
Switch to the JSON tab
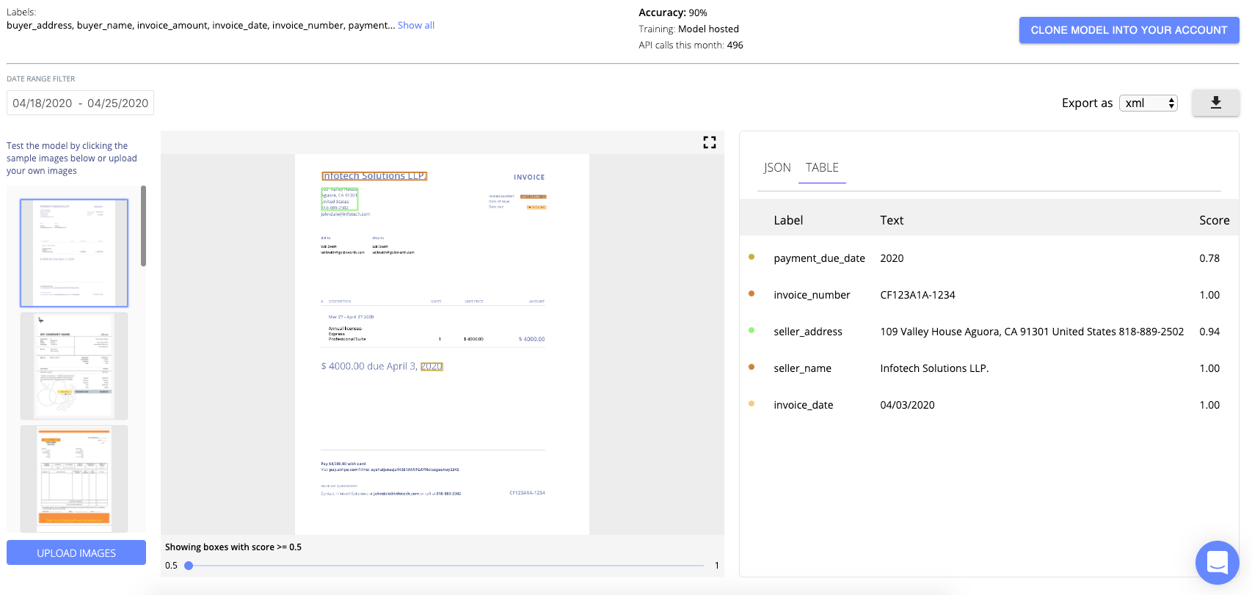(x=777, y=168)
